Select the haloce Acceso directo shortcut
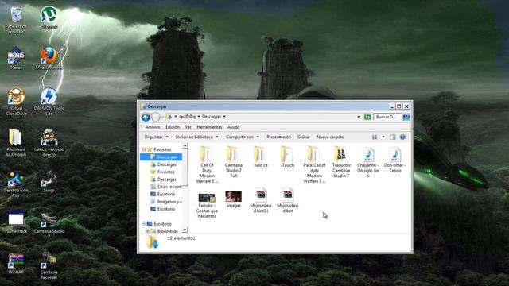509x286 pixels. pyautogui.click(x=49, y=143)
